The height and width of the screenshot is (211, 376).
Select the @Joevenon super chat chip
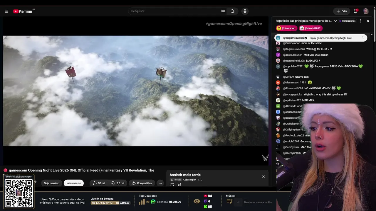tap(286, 28)
